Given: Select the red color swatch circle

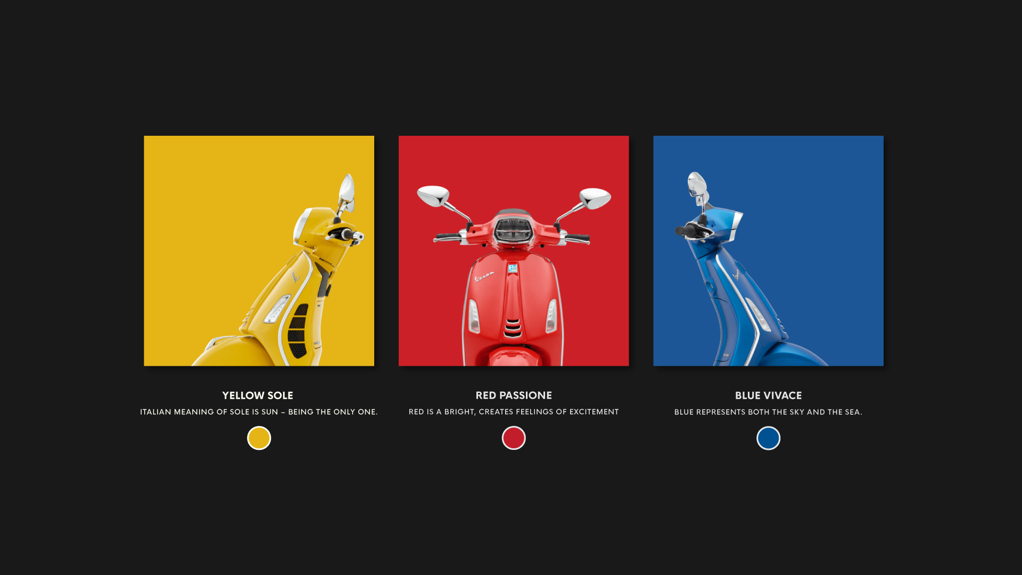Looking at the screenshot, I should [x=514, y=438].
